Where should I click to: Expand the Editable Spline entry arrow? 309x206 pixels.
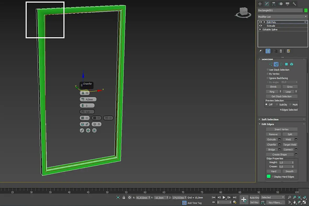[260, 29]
